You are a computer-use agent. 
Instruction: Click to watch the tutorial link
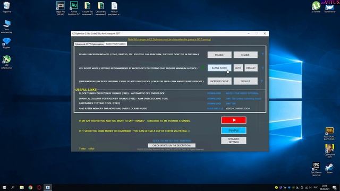click(172, 141)
